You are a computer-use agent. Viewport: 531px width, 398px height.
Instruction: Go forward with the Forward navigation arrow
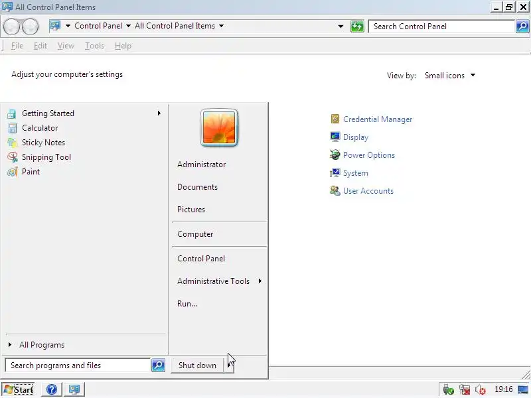point(30,27)
